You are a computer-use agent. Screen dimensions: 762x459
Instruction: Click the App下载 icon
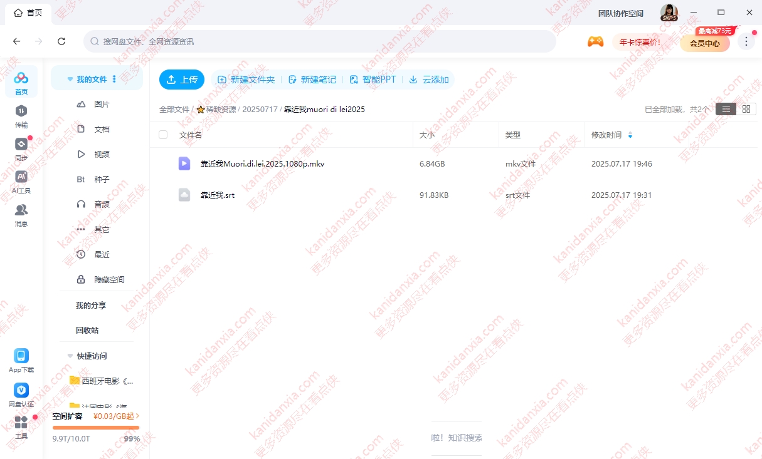[x=21, y=356]
